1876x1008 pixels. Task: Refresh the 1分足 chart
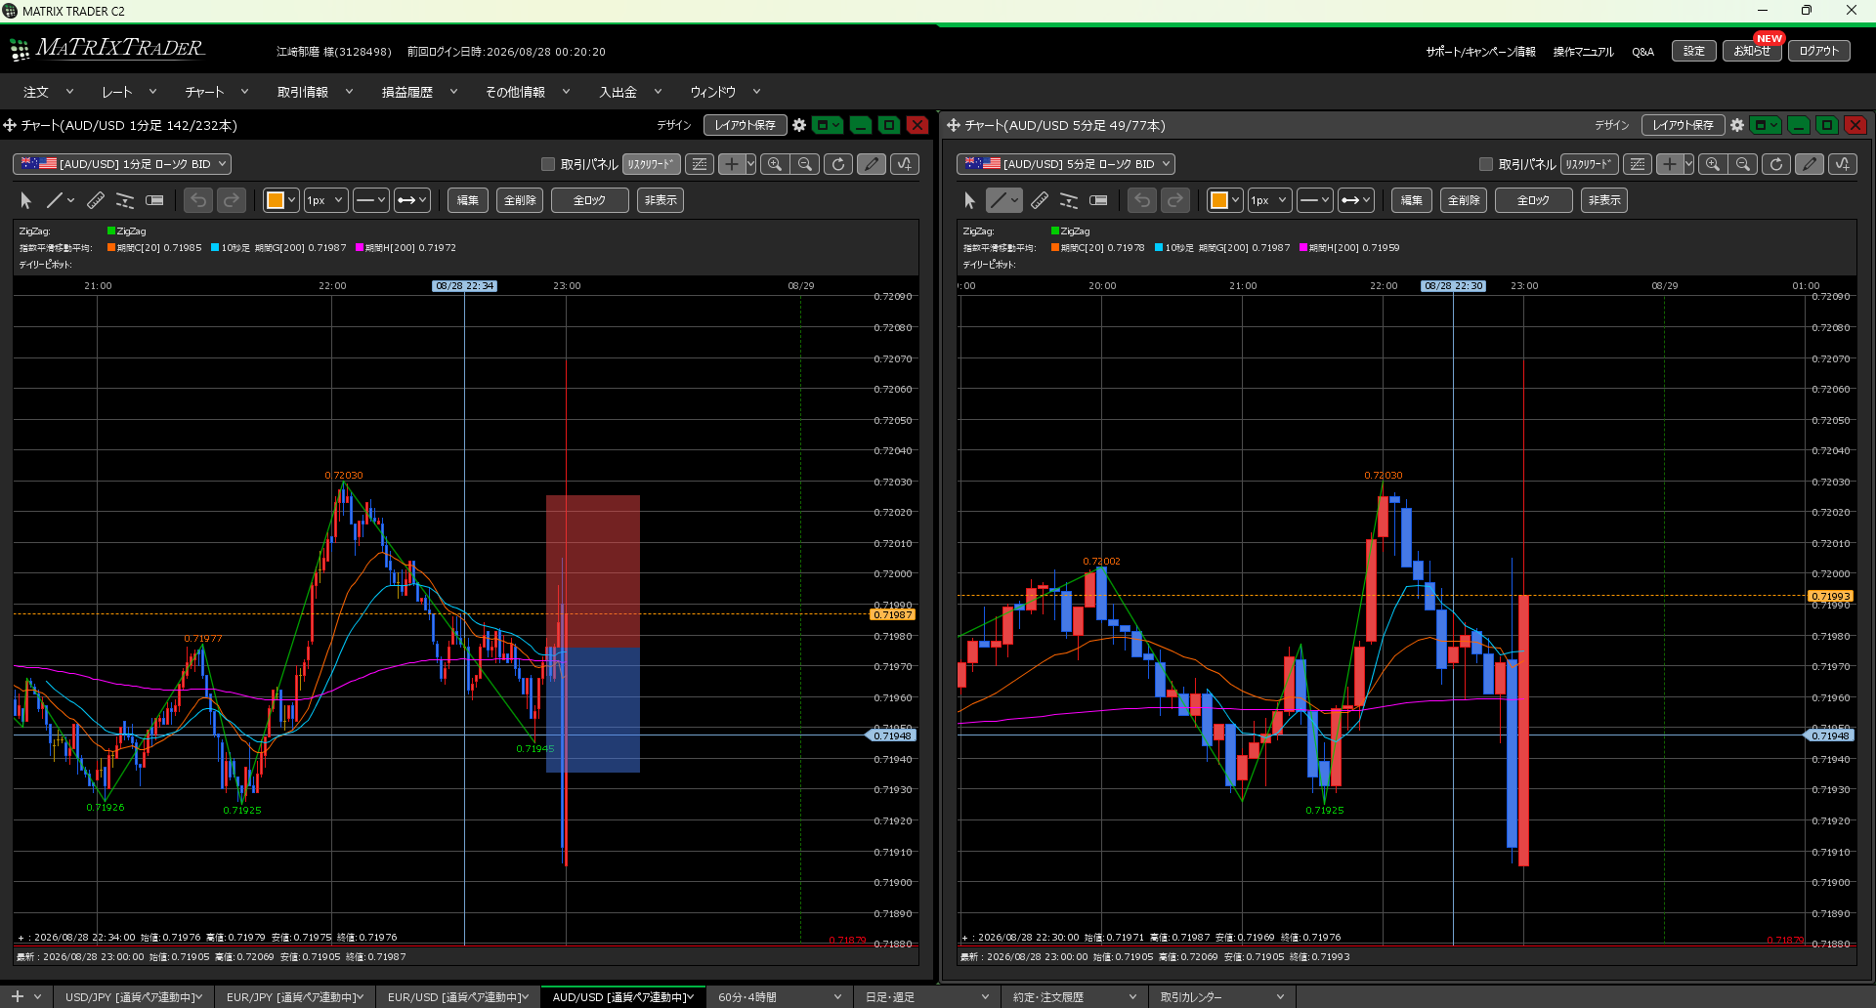[838, 164]
